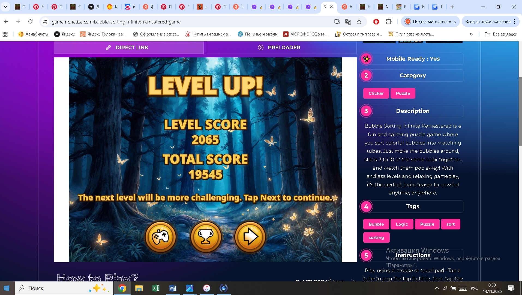Select the DIRECT LINK tab
The width and height of the screenshot is (522, 295).
click(129, 48)
